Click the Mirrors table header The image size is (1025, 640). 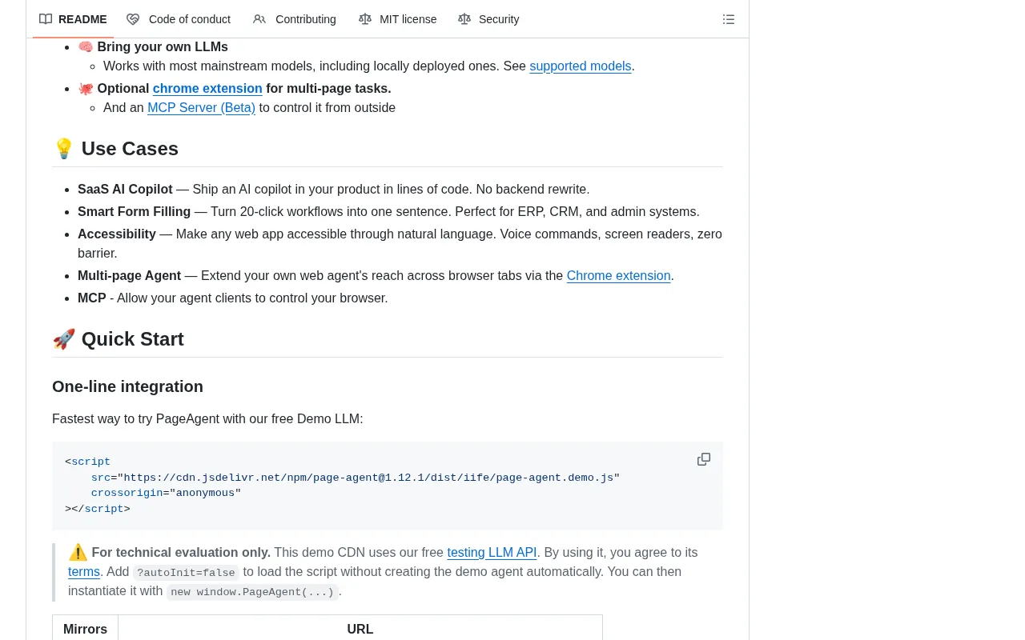click(x=85, y=629)
